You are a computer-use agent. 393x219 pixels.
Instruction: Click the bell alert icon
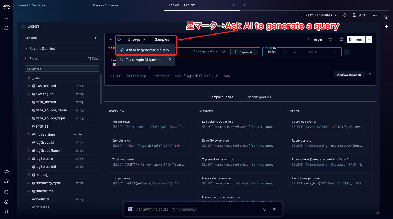[x=341, y=39]
